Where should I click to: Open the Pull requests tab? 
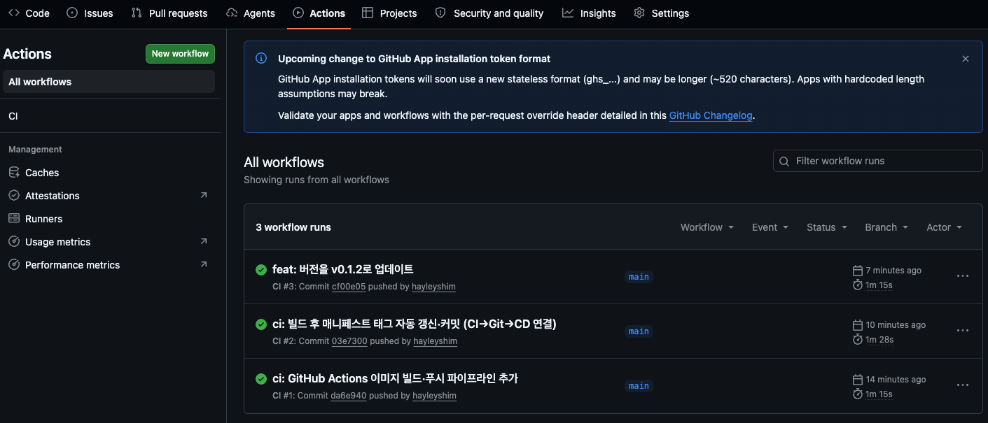pyautogui.click(x=169, y=13)
